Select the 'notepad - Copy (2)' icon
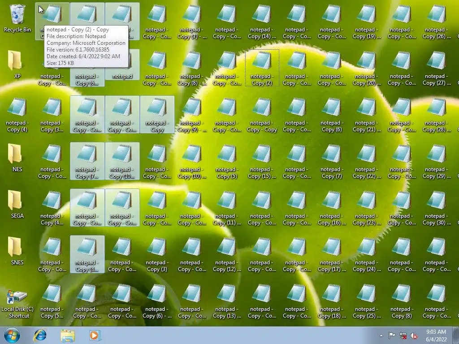Image resolution: width=459 pixels, height=344 pixels. coord(262,68)
